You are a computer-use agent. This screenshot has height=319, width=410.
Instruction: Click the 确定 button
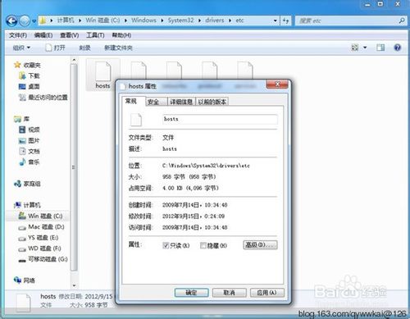192,293
